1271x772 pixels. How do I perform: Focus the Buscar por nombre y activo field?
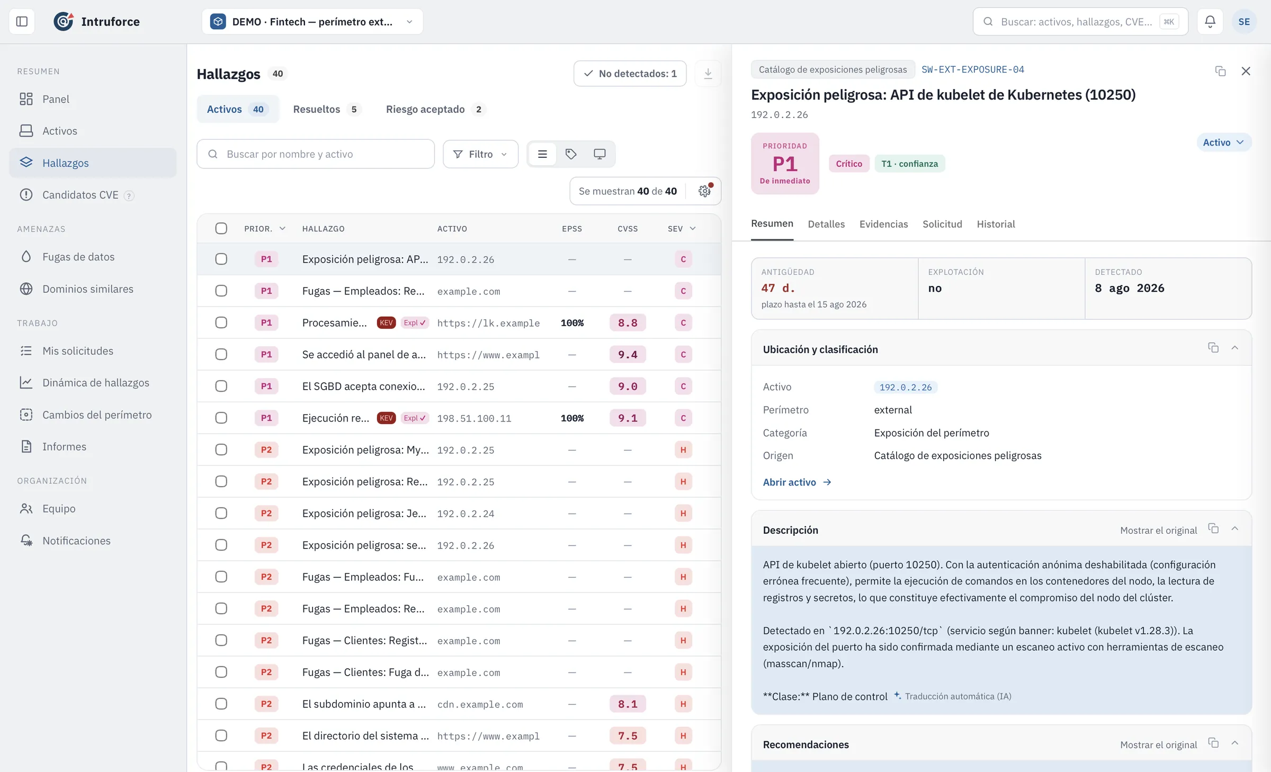[x=316, y=154]
